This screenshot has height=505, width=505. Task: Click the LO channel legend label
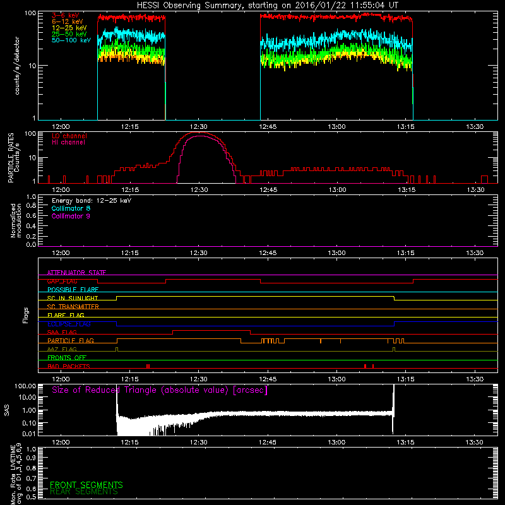coord(69,136)
